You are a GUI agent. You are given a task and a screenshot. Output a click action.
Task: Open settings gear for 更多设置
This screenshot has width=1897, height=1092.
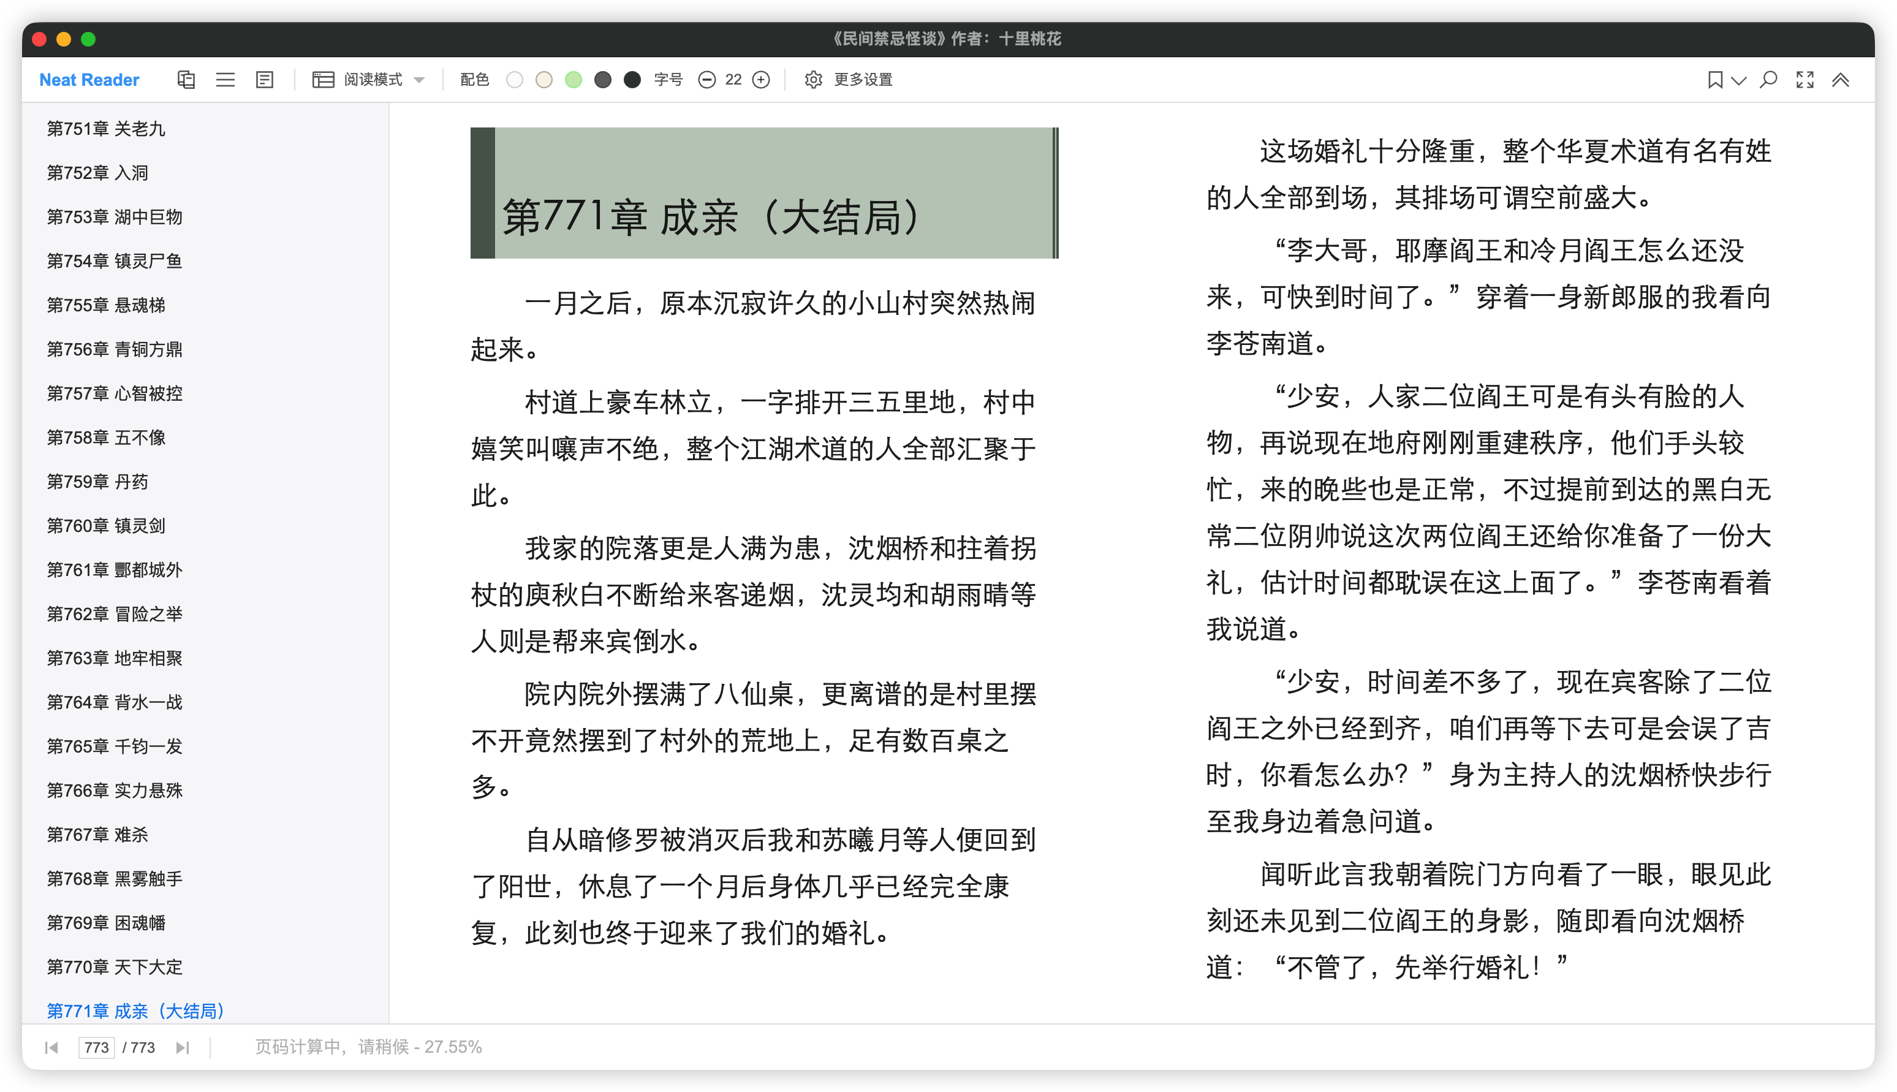tap(813, 80)
